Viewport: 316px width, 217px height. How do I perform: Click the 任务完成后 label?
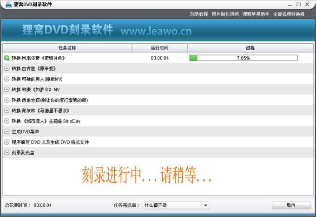[x=126, y=205]
